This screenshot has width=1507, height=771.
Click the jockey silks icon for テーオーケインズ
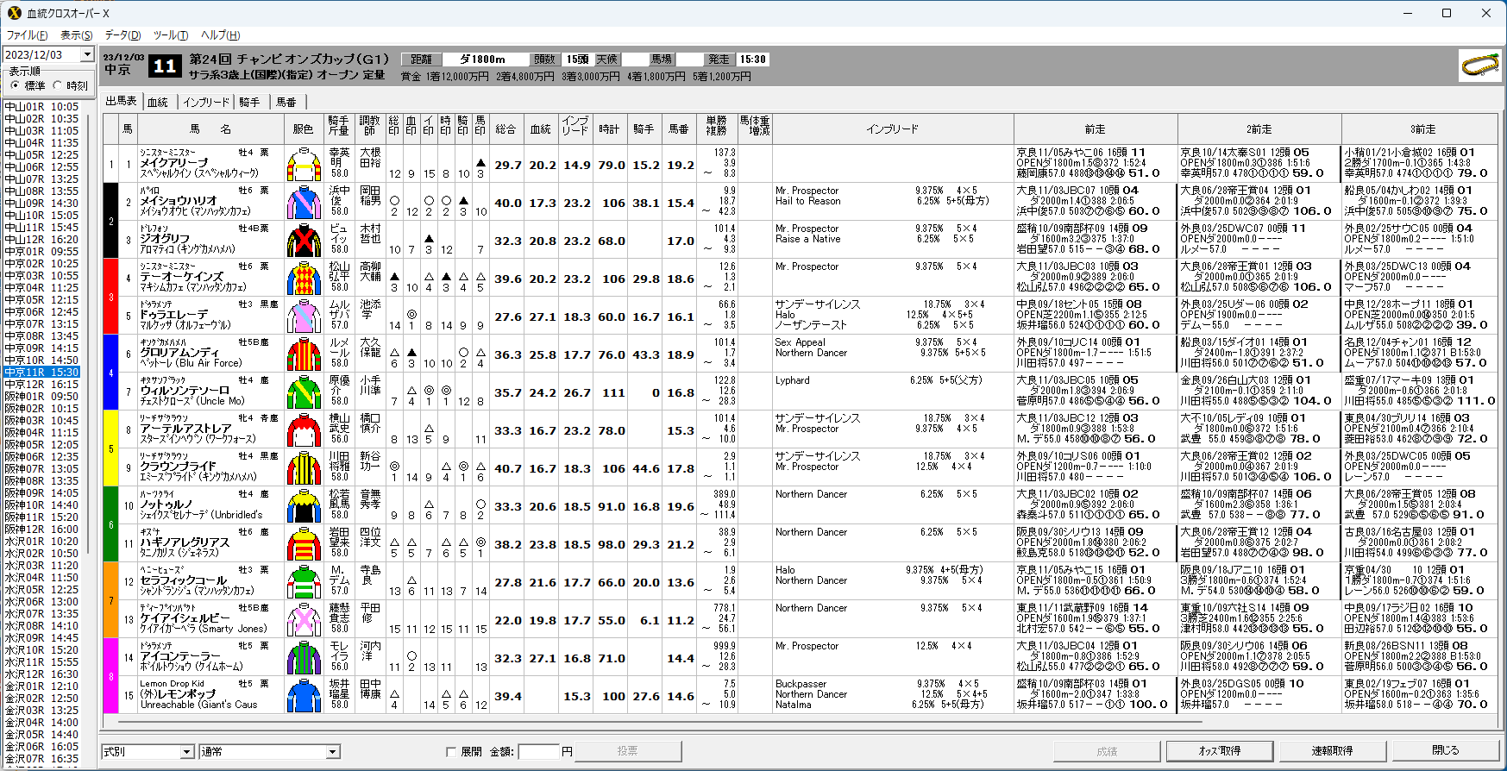coord(304,278)
